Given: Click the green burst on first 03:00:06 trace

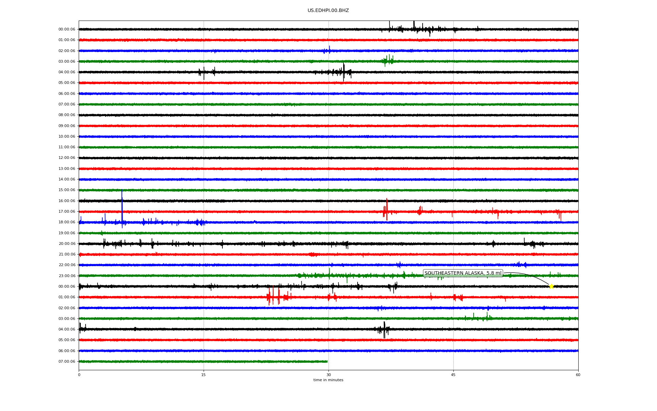Looking at the screenshot, I should (388, 61).
